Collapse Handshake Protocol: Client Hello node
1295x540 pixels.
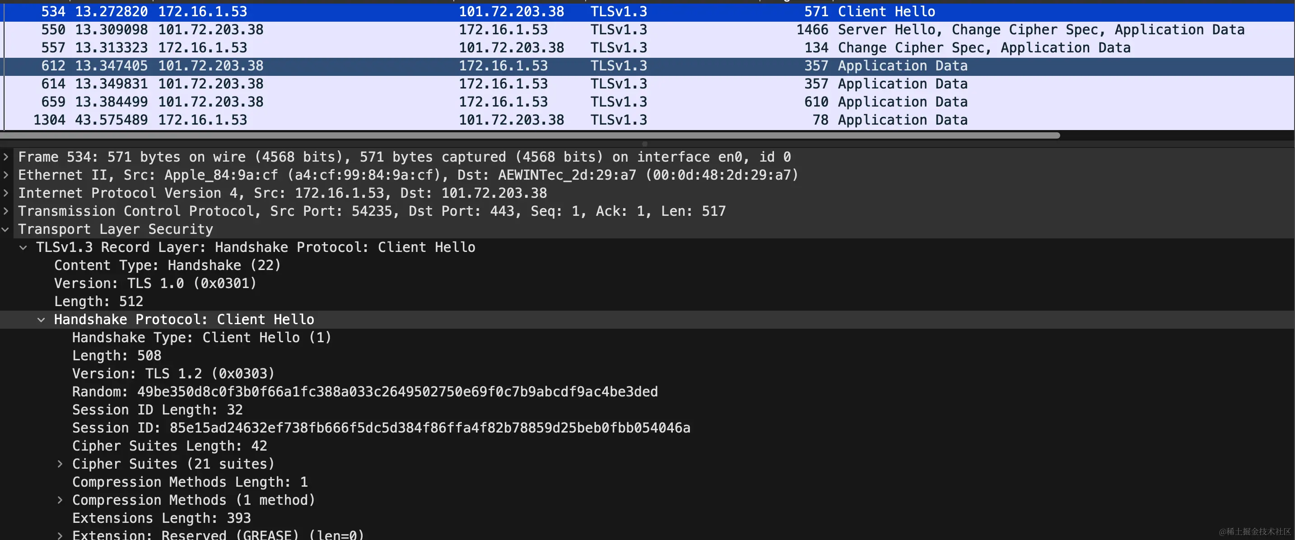tap(41, 320)
